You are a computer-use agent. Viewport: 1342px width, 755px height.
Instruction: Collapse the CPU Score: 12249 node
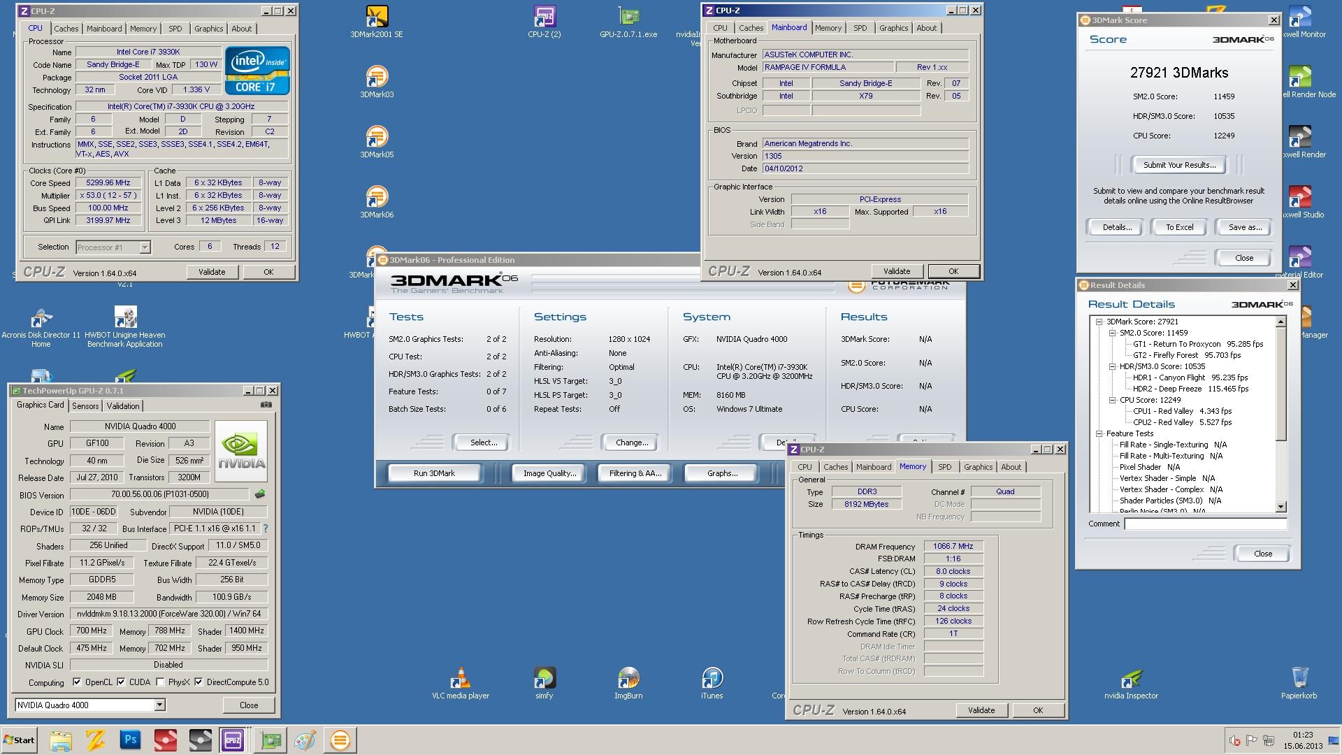click(1112, 400)
